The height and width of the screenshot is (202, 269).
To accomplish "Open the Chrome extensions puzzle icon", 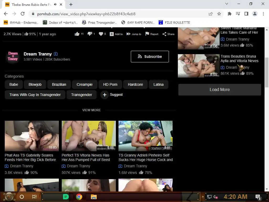I will [229, 14].
